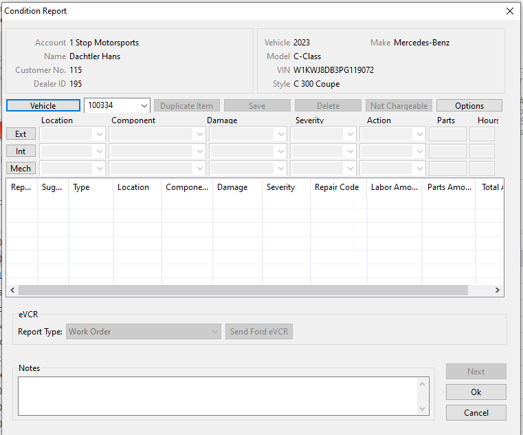
Task: Click the Repair Code column header
Action: (x=337, y=187)
